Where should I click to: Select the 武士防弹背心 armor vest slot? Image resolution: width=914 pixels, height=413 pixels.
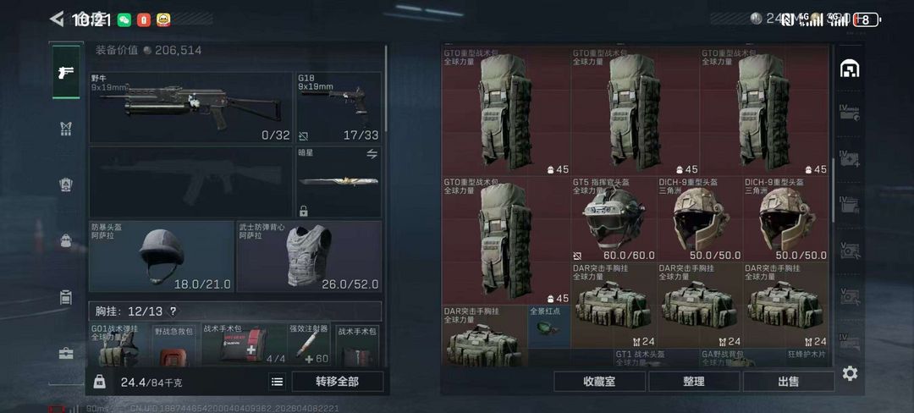pyautogui.click(x=310, y=256)
